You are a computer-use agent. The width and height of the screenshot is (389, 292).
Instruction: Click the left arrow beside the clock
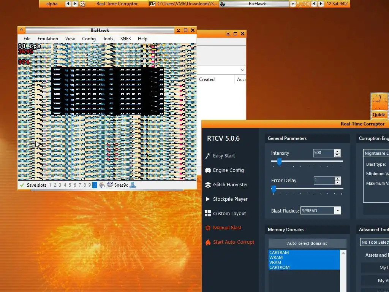click(x=314, y=4)
